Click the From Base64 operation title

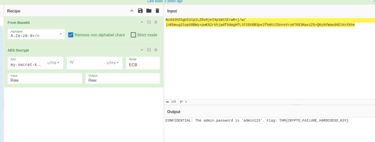19,23
